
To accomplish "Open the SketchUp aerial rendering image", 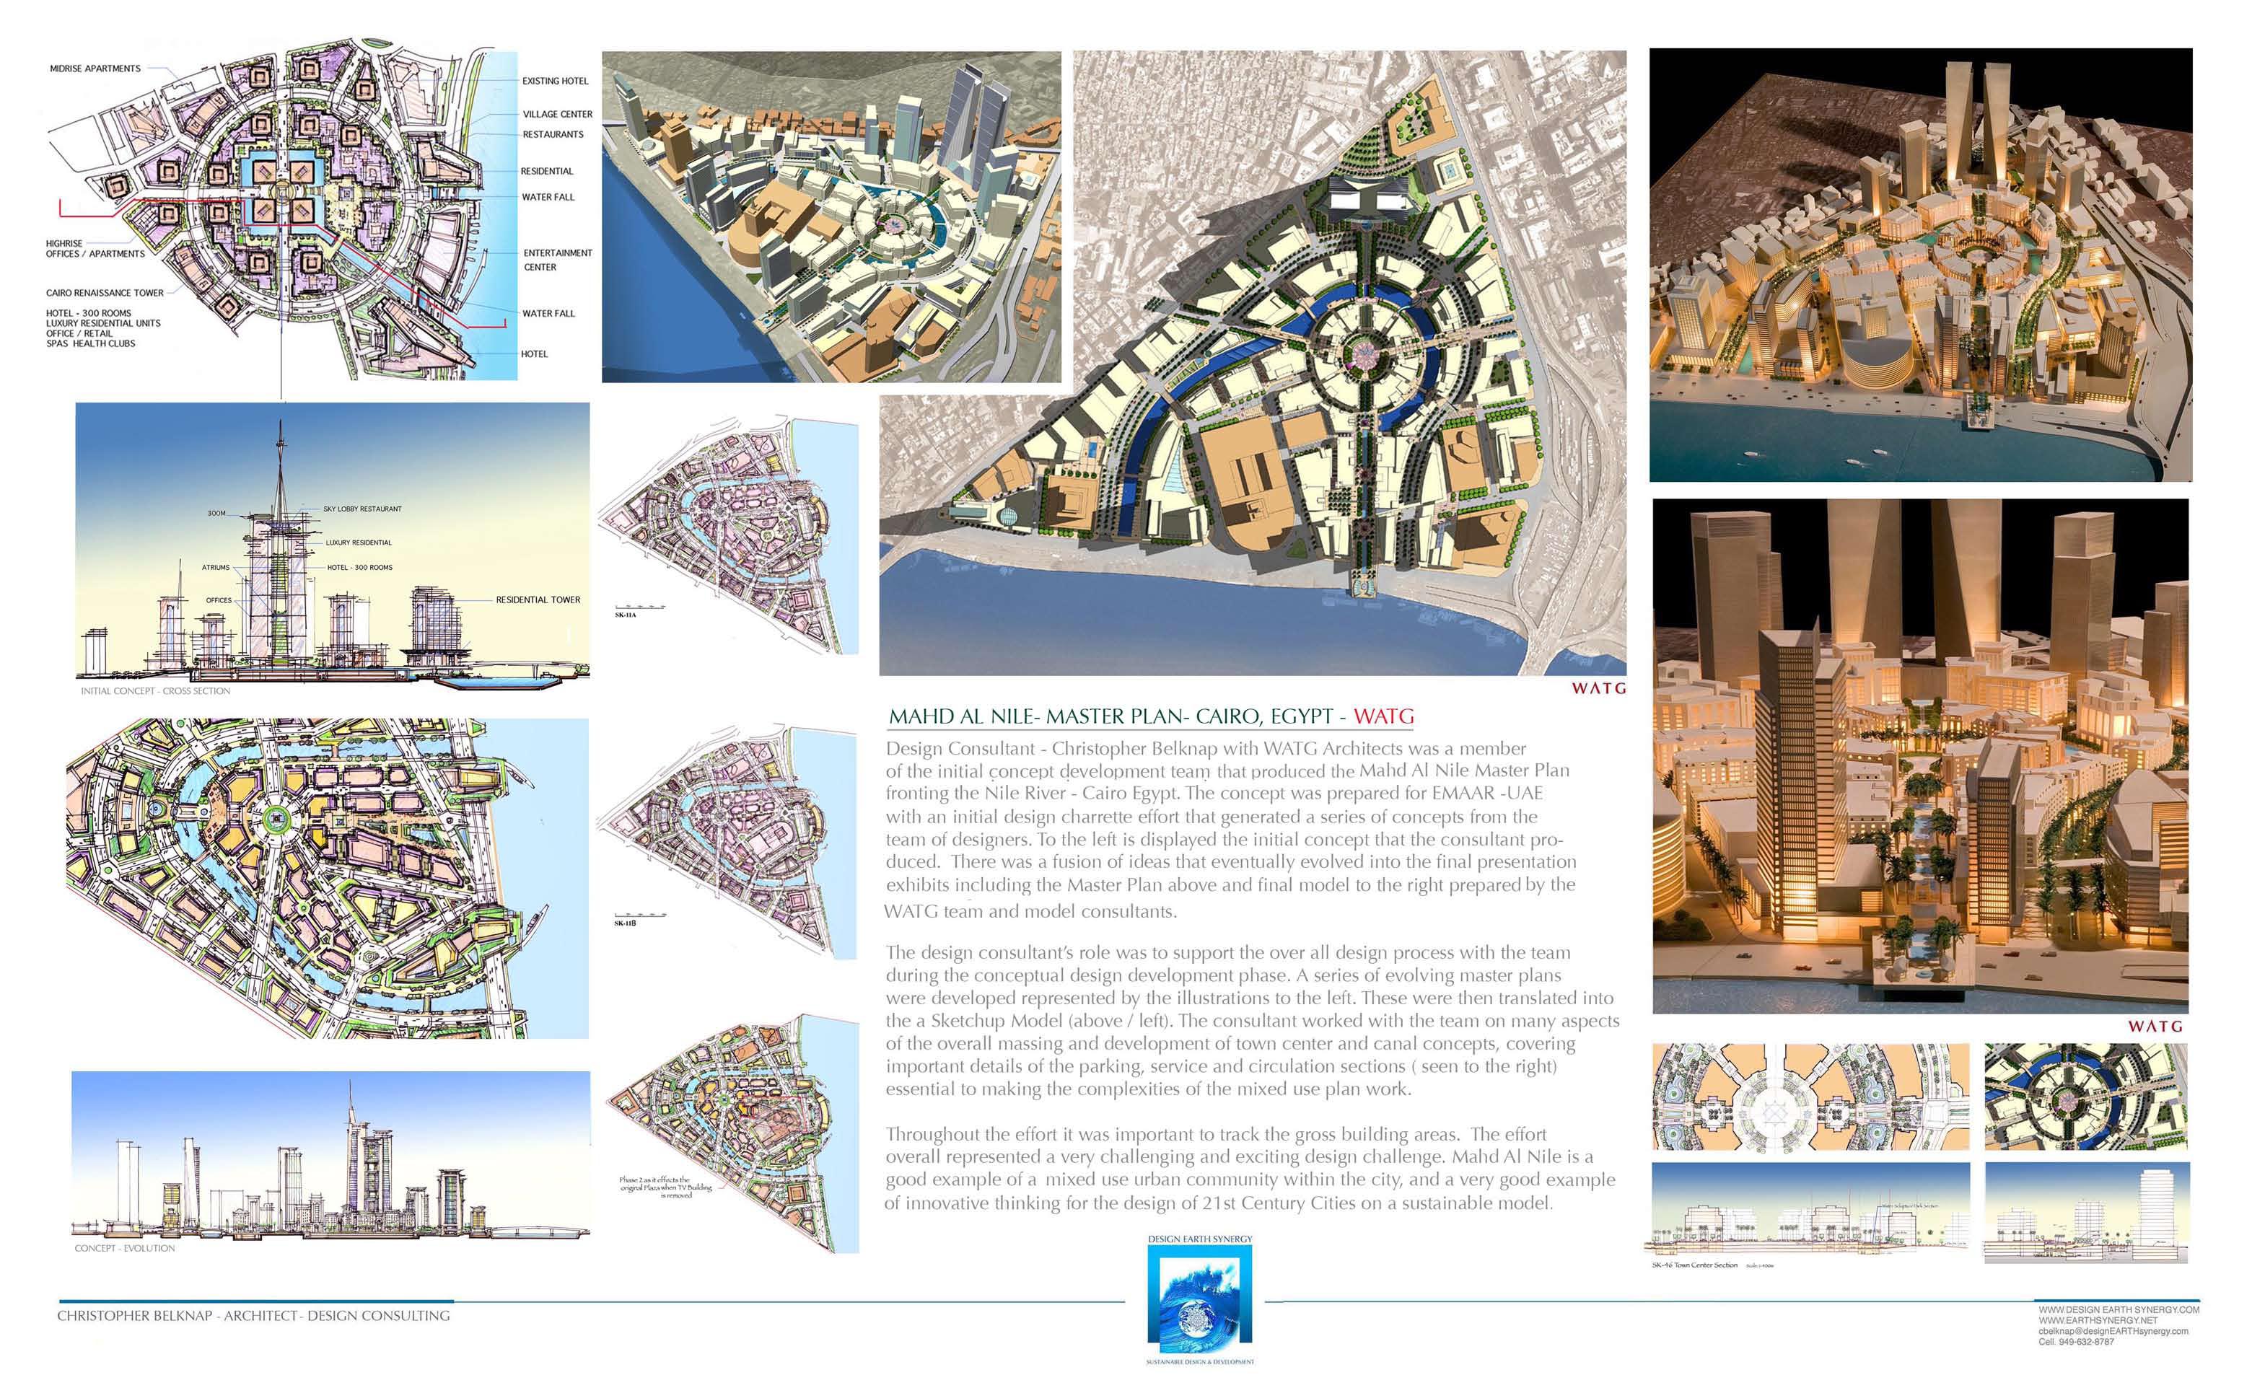I will pos(831,217).
